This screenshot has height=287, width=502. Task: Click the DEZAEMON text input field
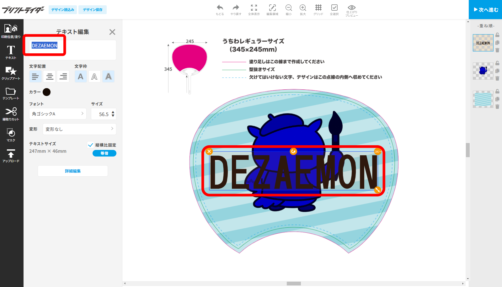point(73,50)
